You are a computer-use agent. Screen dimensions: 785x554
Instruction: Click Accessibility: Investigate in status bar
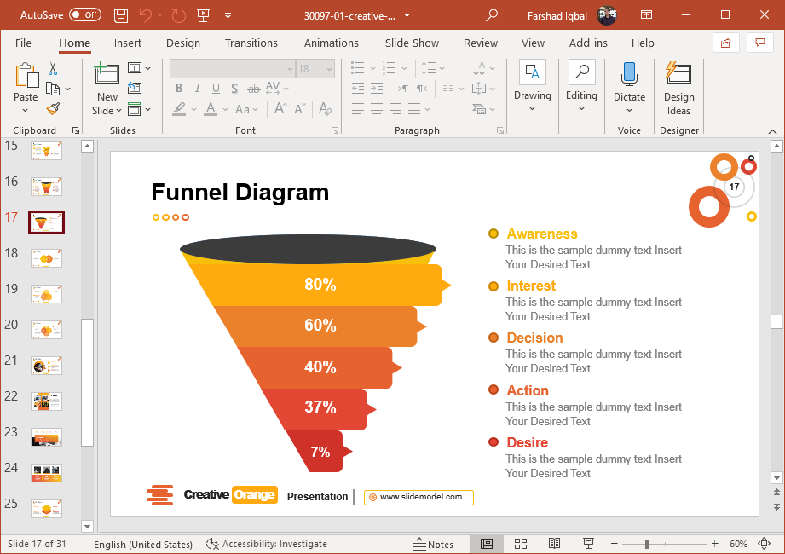pyautogui.click(x=267, y=544)
